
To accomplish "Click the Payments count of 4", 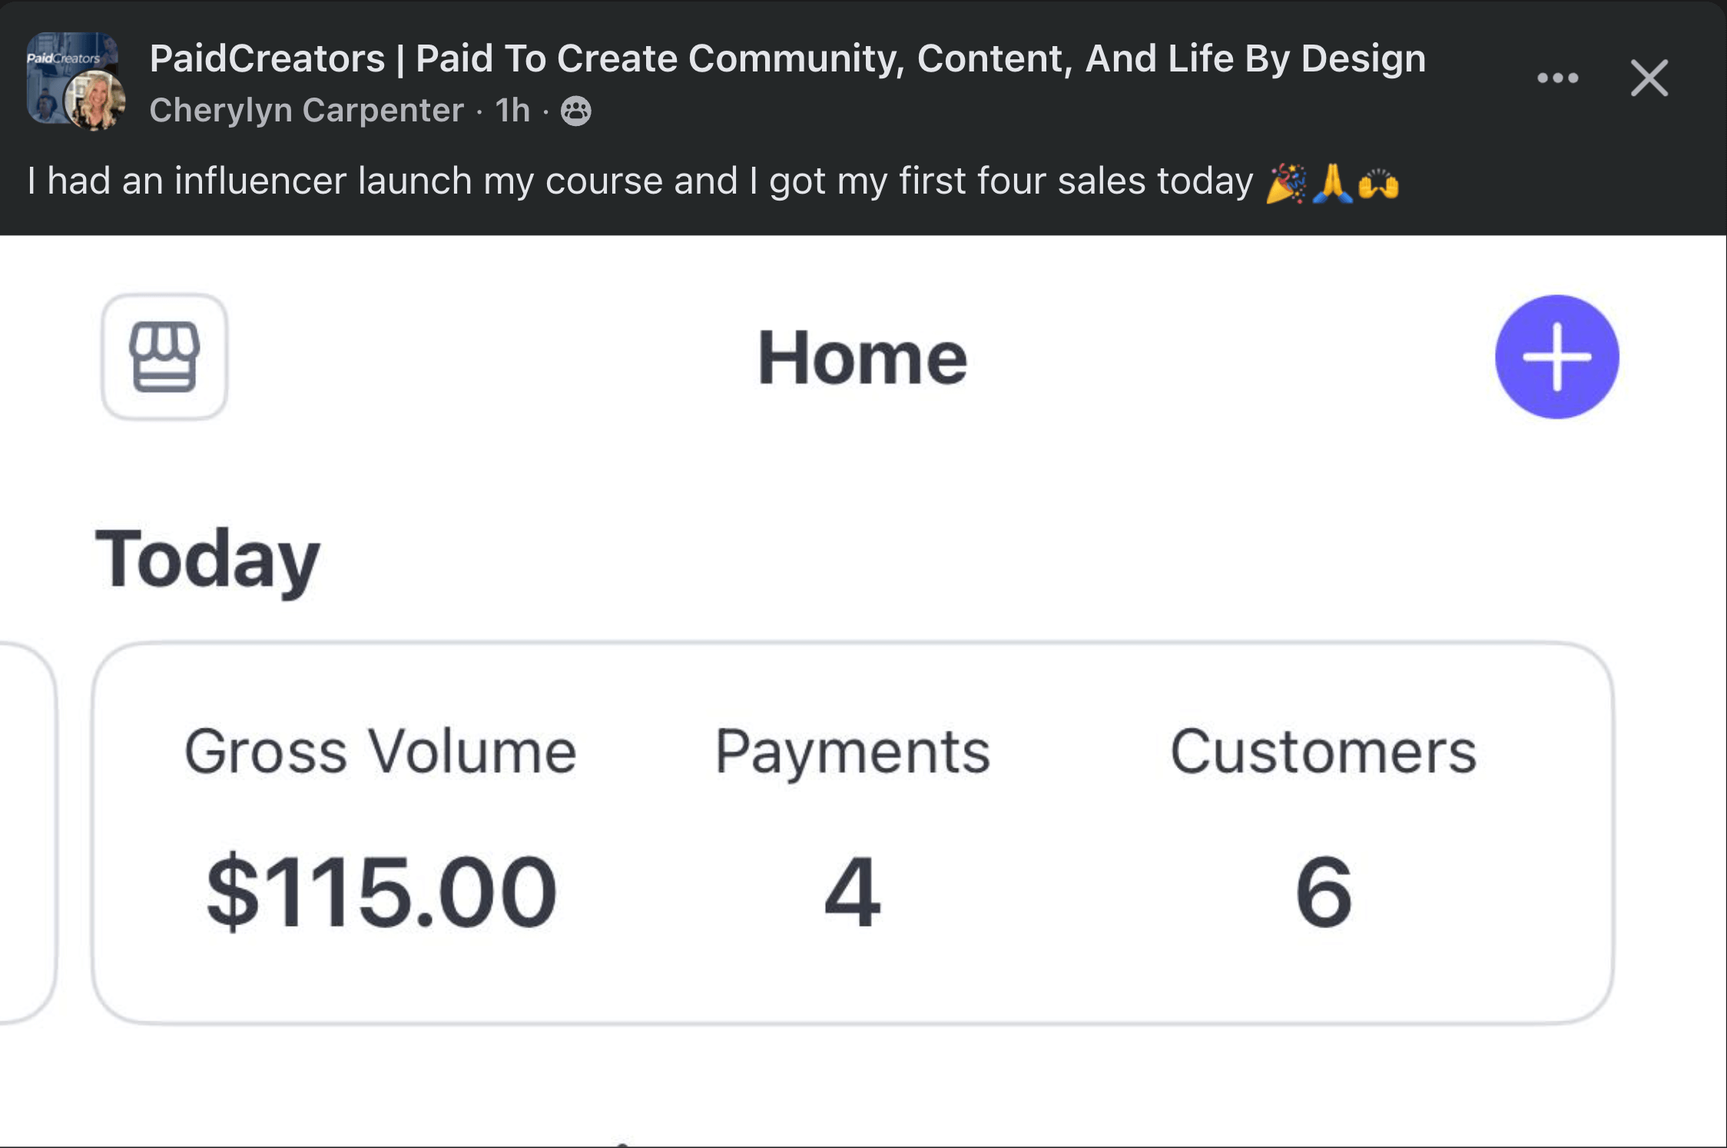I will point(852,891).
